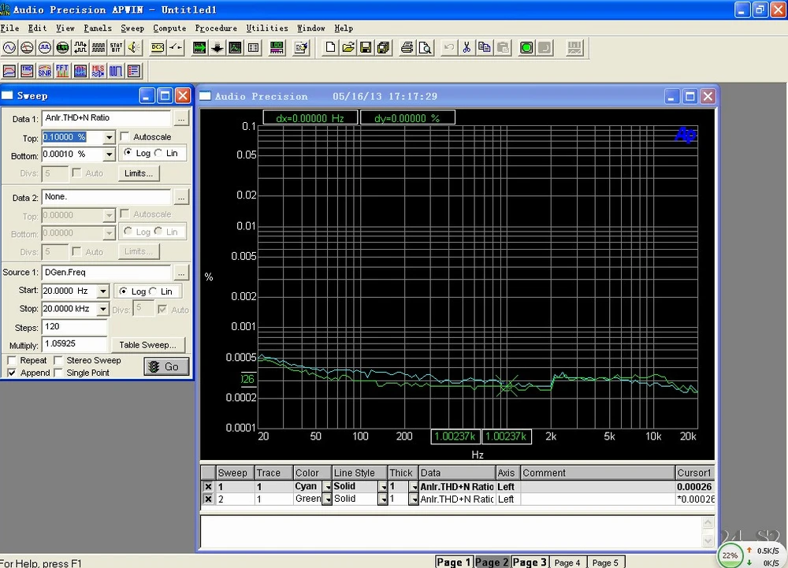The width and height of the screenshot is (788, 568).
Task: Open the green arrow sweep panel icon
Action: 199,48
